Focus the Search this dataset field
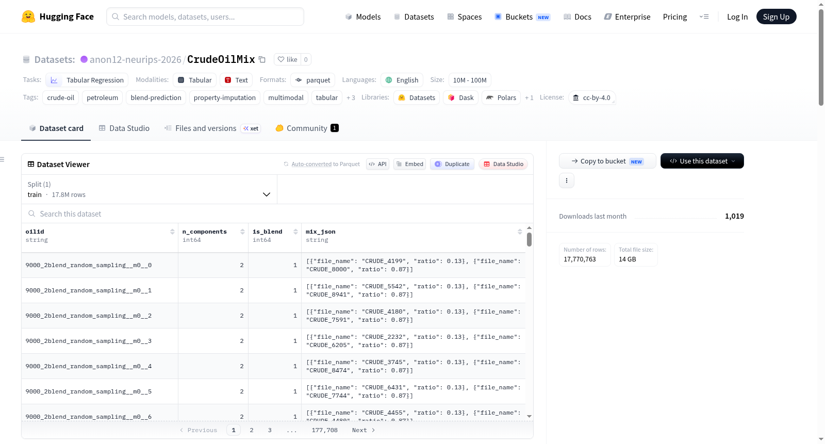825x444 pixels. (x=277, y=214)
